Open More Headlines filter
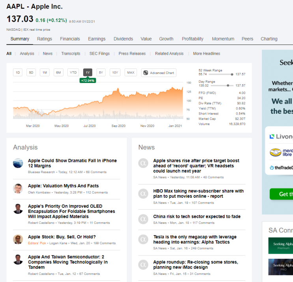The height and width of the screenshot is (282, 293). pyautogui.click(x=207, y=53)
